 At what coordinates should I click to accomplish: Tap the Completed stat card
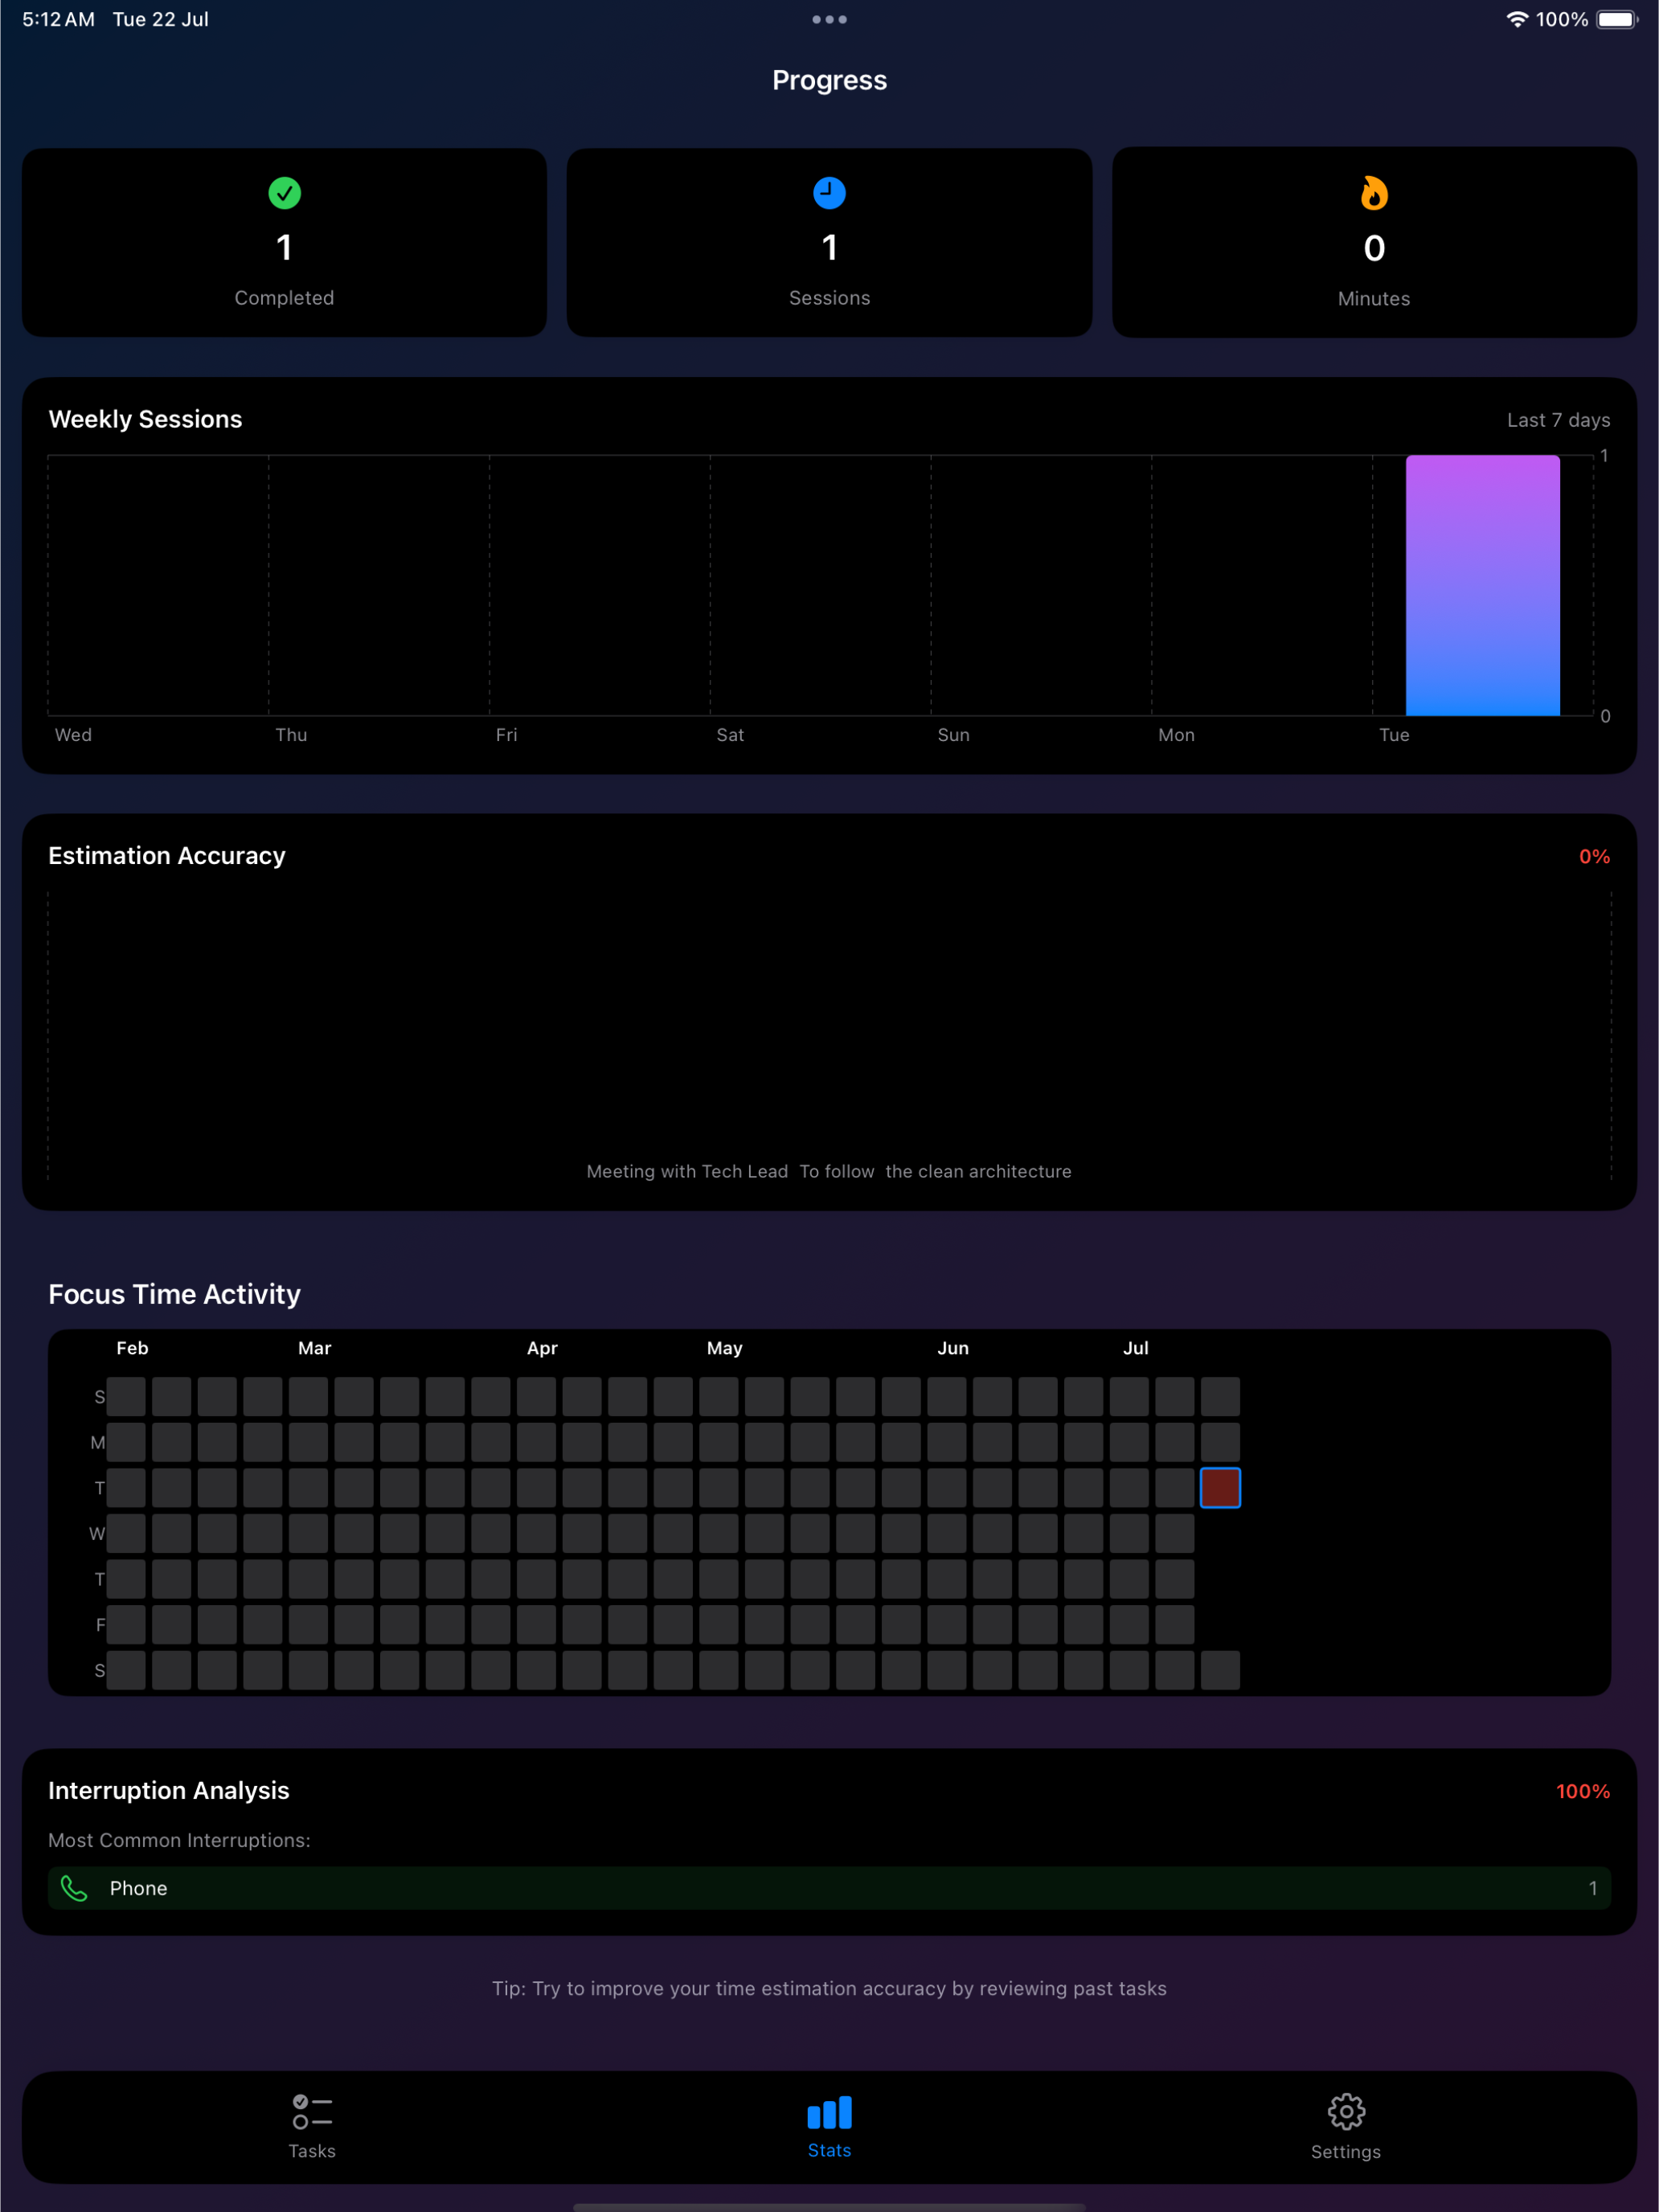pos(284,243)
